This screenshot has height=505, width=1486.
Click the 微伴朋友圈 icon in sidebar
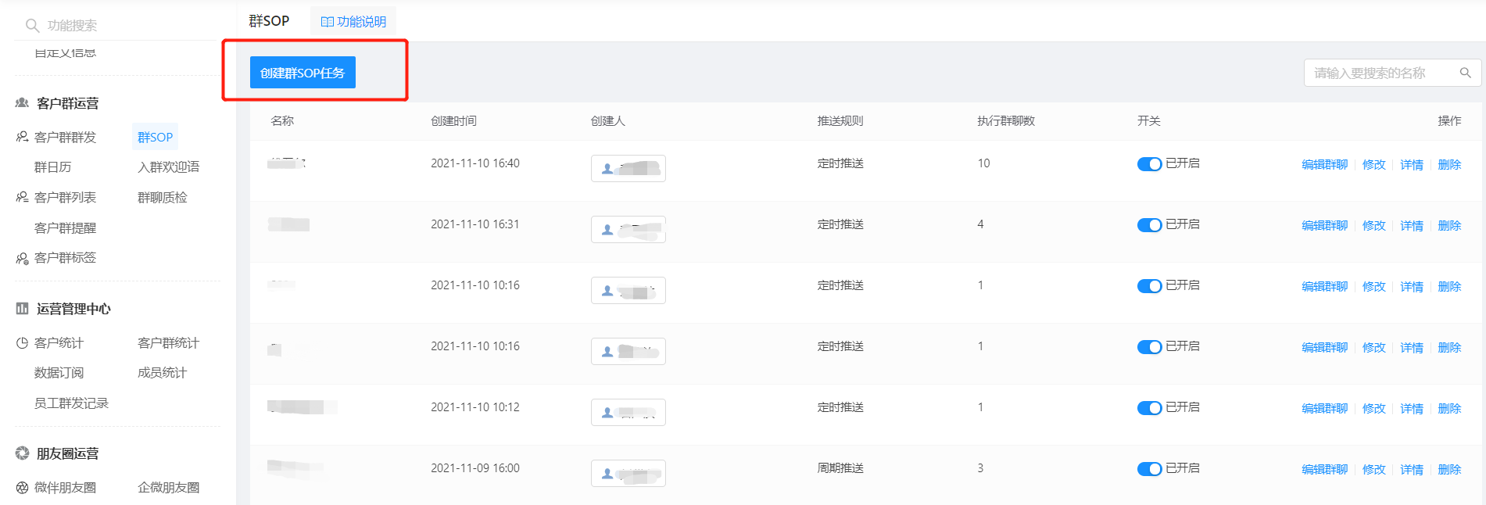22,488
